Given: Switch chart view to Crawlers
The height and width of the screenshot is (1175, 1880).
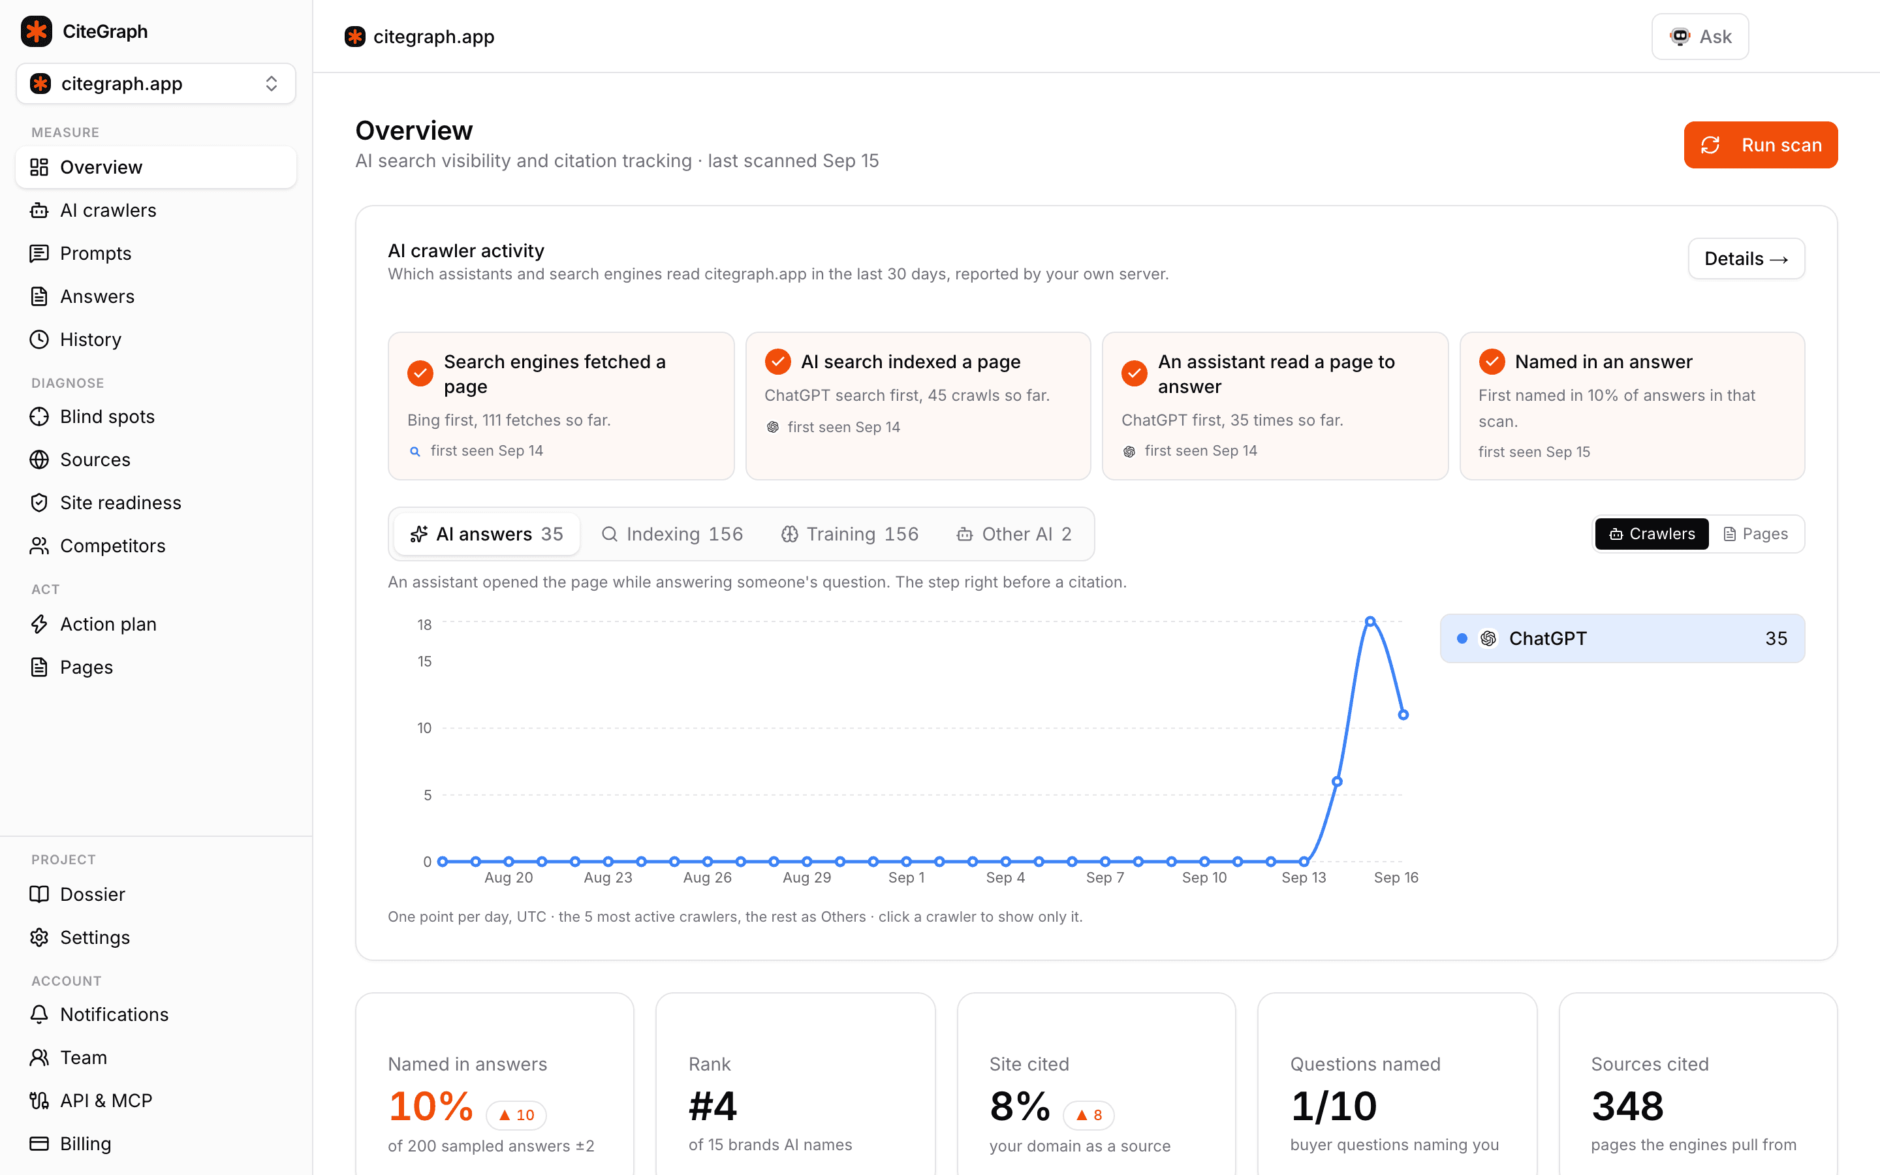Looking at the screenshot, I should point(1652,534).
